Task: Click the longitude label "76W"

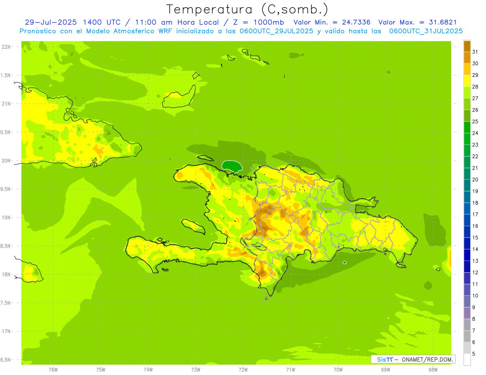Action: point(53,370)
